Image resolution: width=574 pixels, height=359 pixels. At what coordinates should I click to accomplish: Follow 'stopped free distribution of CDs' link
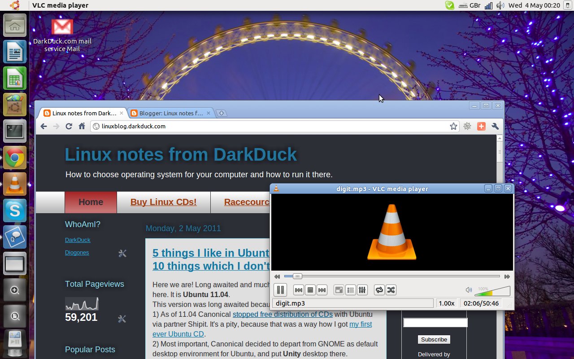[283, 314]
